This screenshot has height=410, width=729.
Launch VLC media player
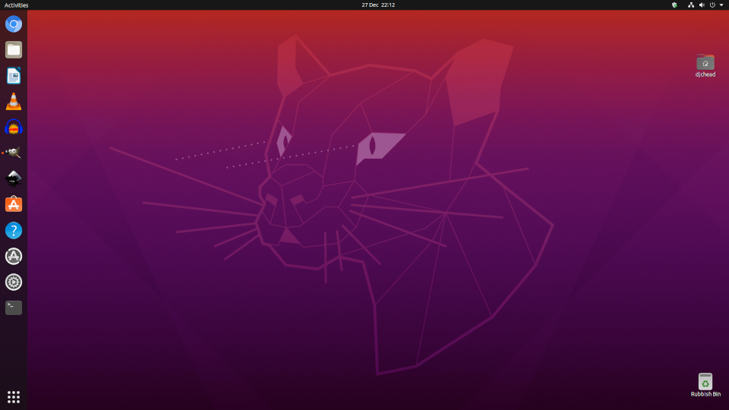click(14, 101)
